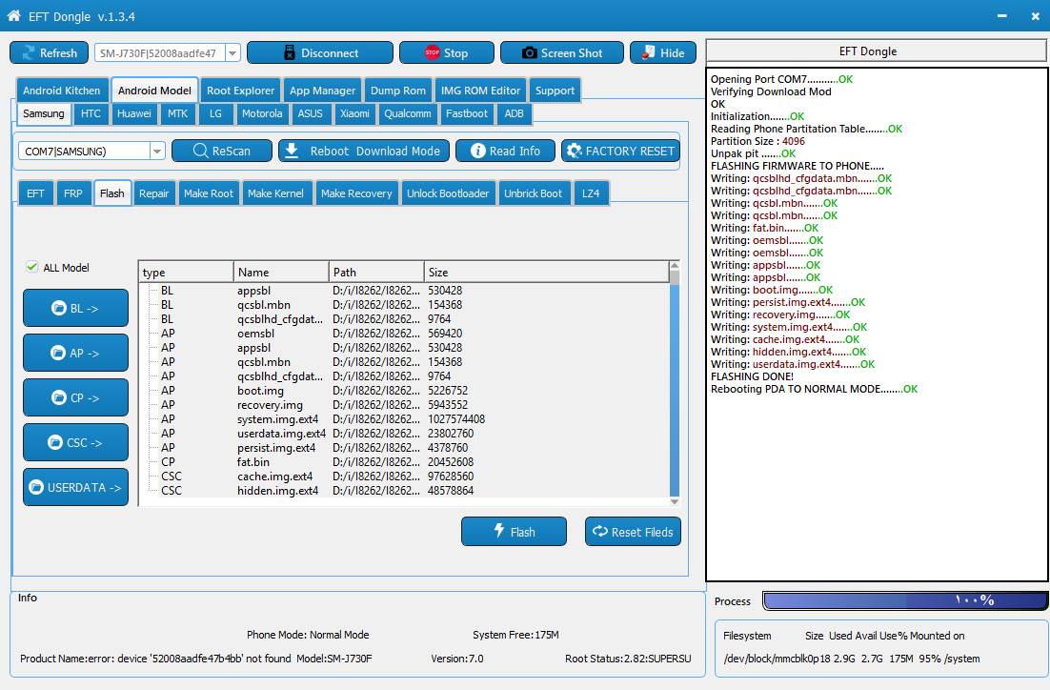This screenshot has height=690, width=1050.
Task: Open the LZ4 sub-tab
Action: 591,193
